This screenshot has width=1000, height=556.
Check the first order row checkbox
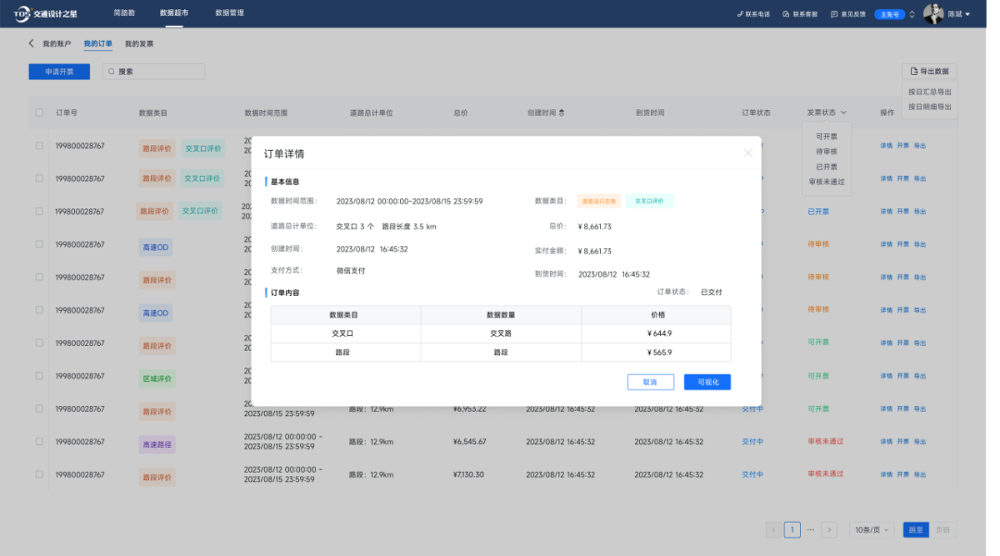(x=39, y=146)
